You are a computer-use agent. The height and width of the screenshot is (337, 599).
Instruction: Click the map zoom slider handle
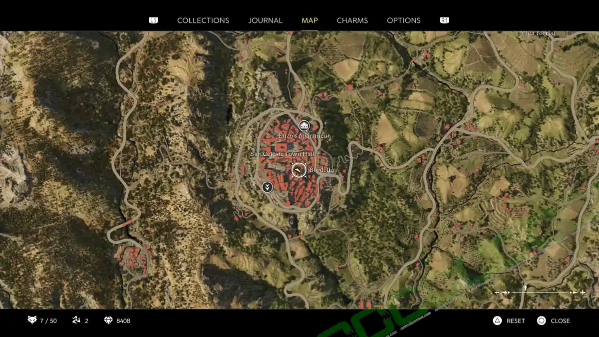(x=526, y=289)
